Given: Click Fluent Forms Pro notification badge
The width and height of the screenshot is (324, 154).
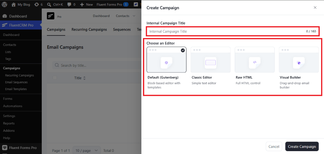Looking at the screenshot, I should (126, 4).
